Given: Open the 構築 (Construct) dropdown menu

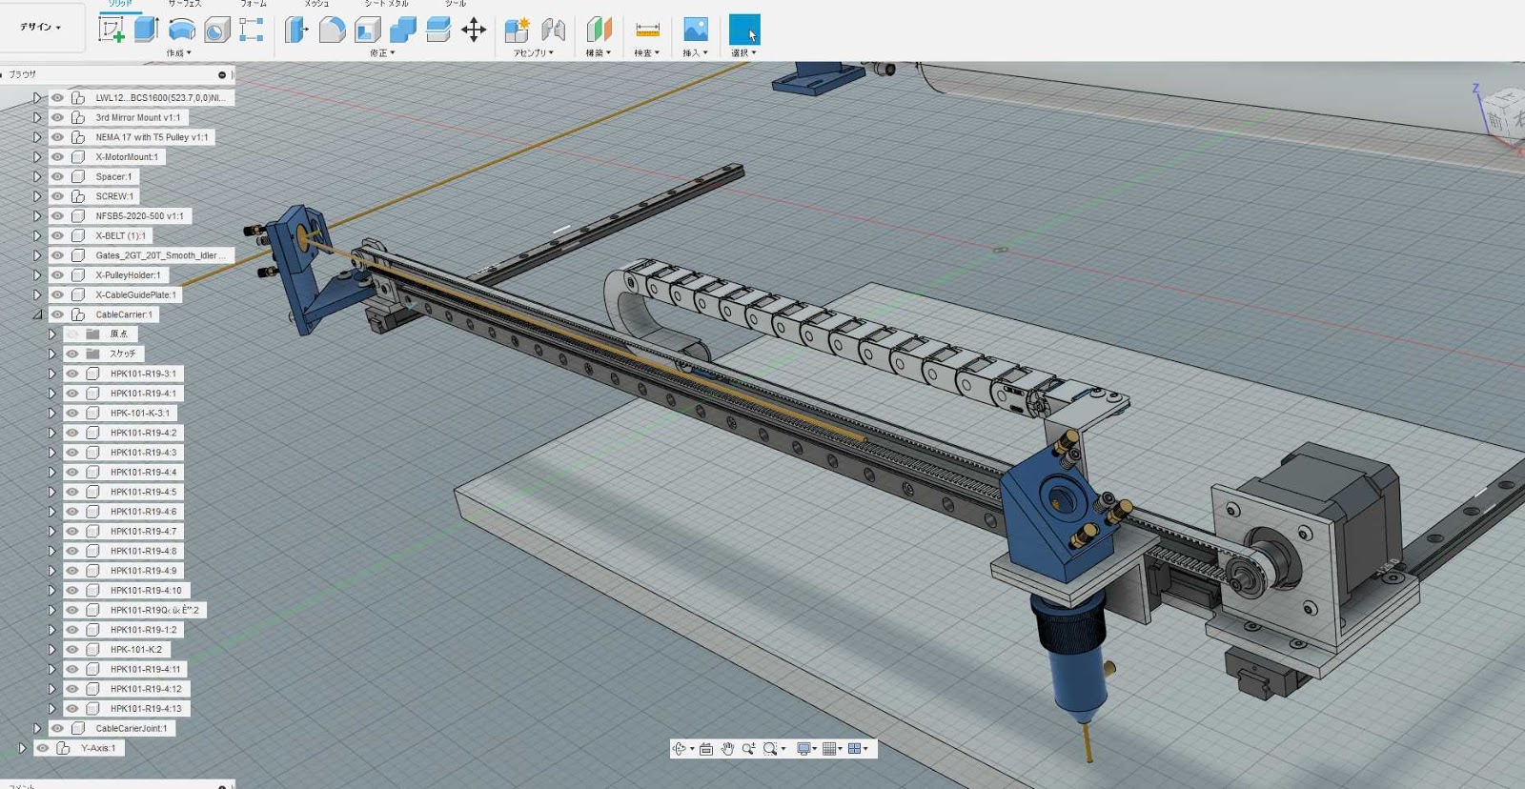Looking at the screenshot, I should coord(598,53).
